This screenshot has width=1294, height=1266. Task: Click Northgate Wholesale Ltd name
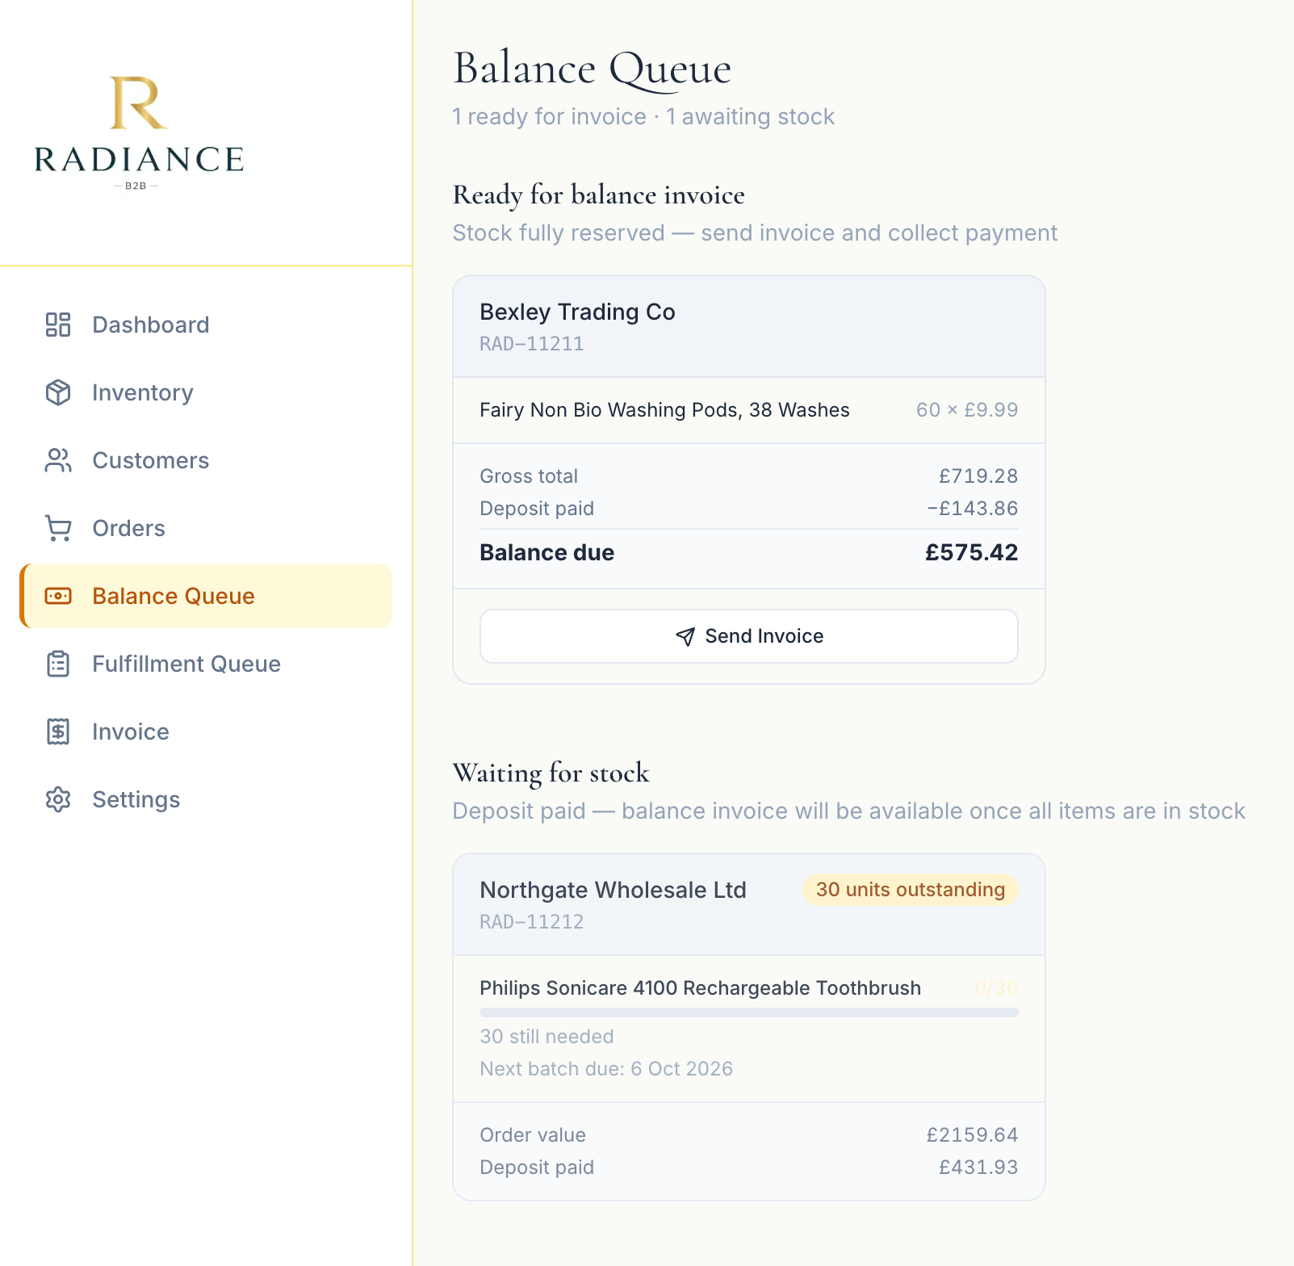pos(613,890)
